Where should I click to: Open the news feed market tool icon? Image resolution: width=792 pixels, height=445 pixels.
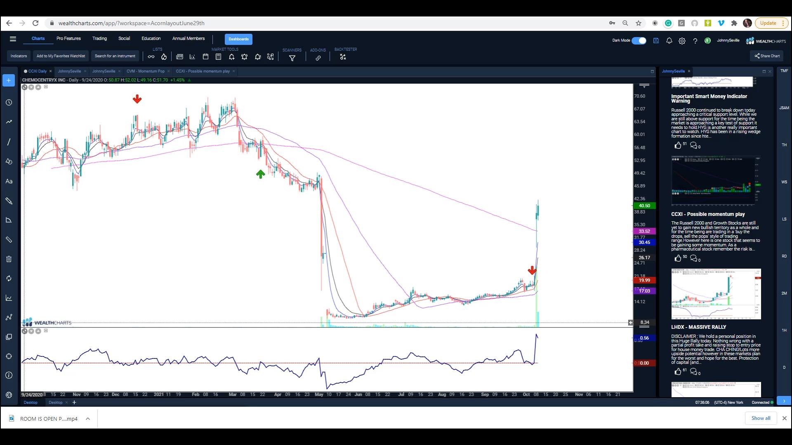pos(179,57)
